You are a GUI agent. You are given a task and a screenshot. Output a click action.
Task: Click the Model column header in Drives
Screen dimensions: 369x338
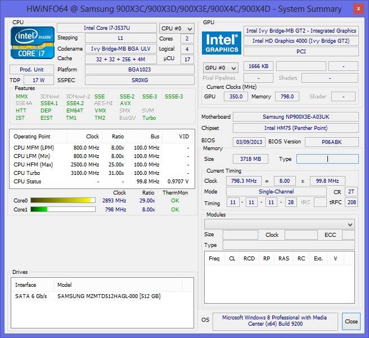coord(118,285)
